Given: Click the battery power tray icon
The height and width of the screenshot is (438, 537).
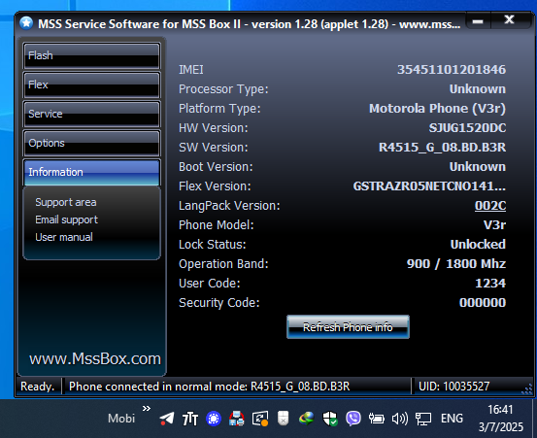Looking at the screenshot, I should (377, 419).
